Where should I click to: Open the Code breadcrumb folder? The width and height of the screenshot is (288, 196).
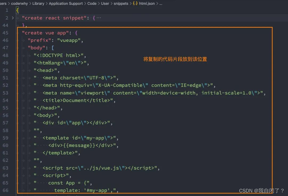point(92,3)
